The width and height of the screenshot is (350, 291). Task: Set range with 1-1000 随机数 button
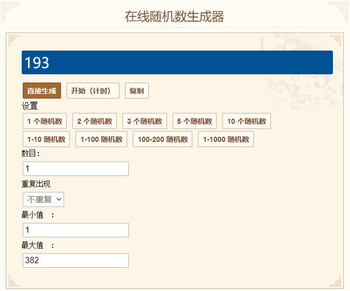pyautogui.click(x=226, y=139)
